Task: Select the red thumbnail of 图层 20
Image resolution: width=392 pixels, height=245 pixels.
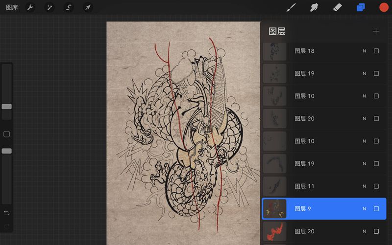Action: [x=275, y=231]
